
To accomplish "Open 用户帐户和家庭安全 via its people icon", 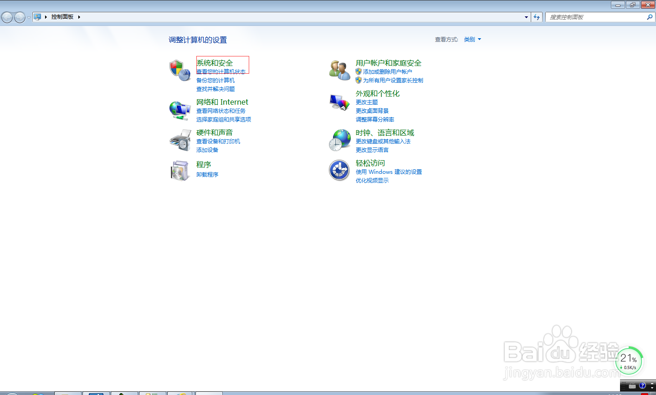I will (x=339, y=69).
